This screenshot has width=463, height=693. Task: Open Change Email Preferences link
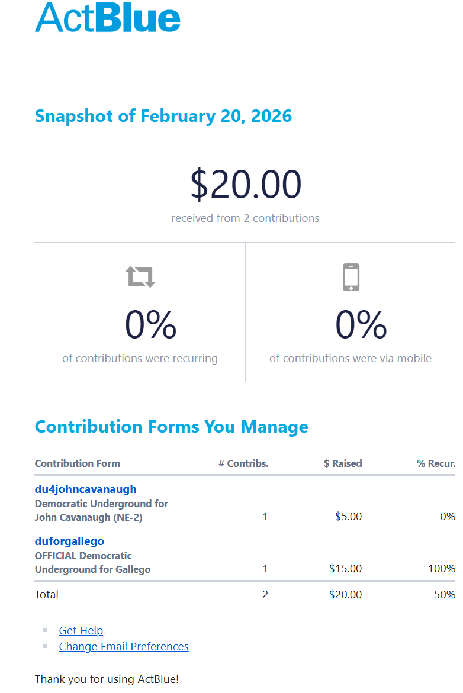point(124,646)
